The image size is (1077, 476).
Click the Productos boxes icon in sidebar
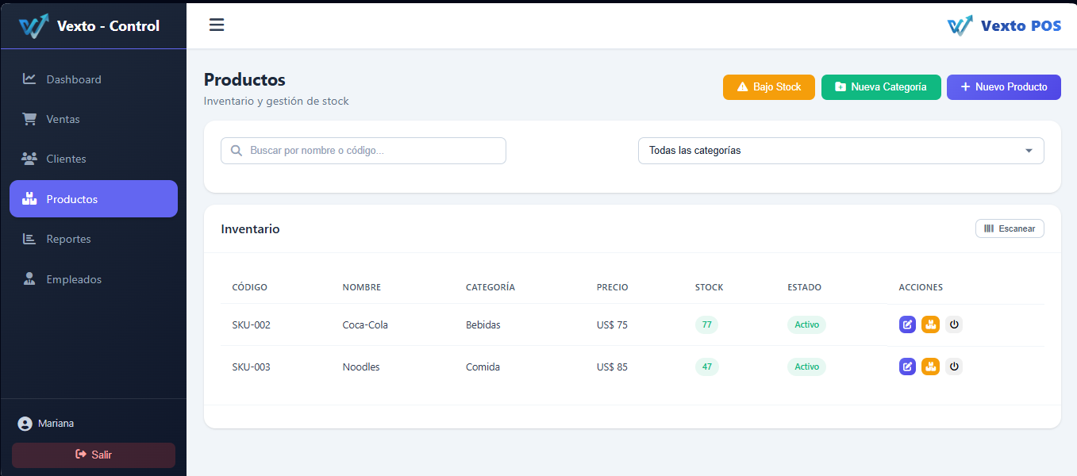29,198
